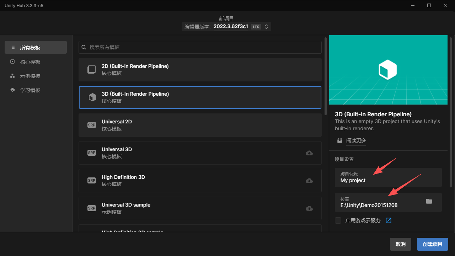Open the cloud services external link icon
The image size is (455, 256).
click(x=389, y=220)
